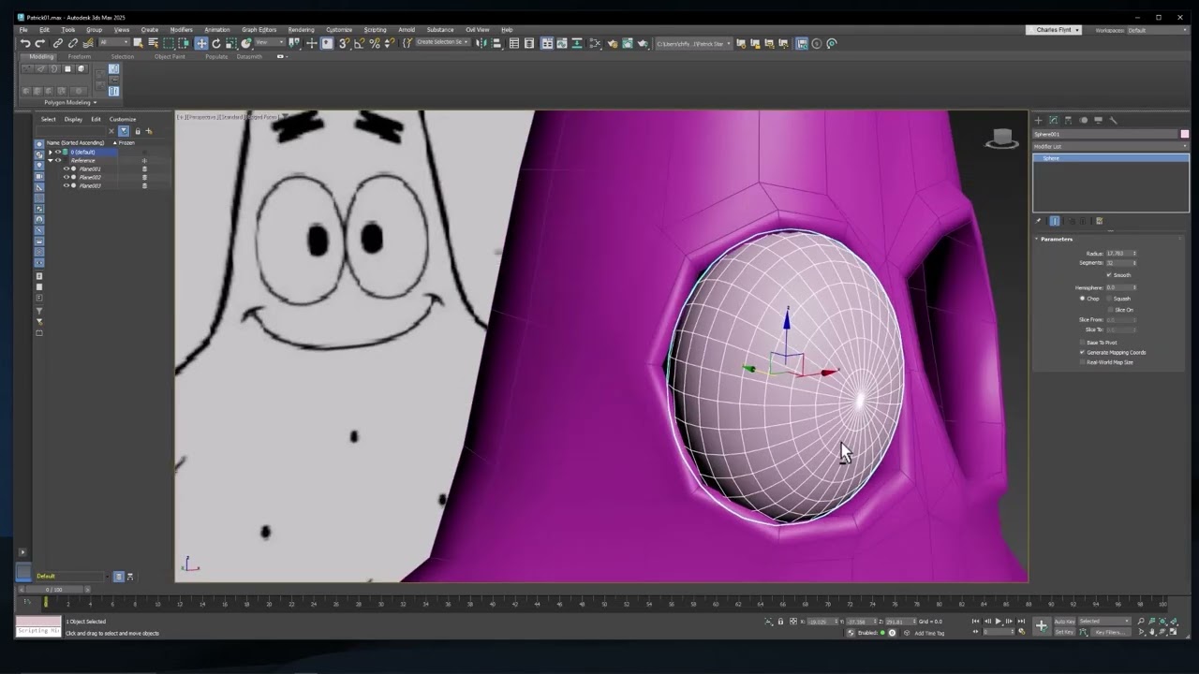The height and width of the screenshot is (674, 1199).
Task: Toggle visibility eye of Plane003
Action: (67, 185)
